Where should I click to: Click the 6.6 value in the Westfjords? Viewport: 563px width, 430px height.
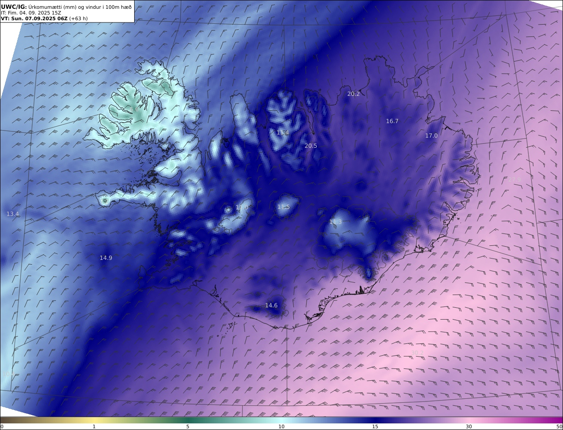(134, 109)
